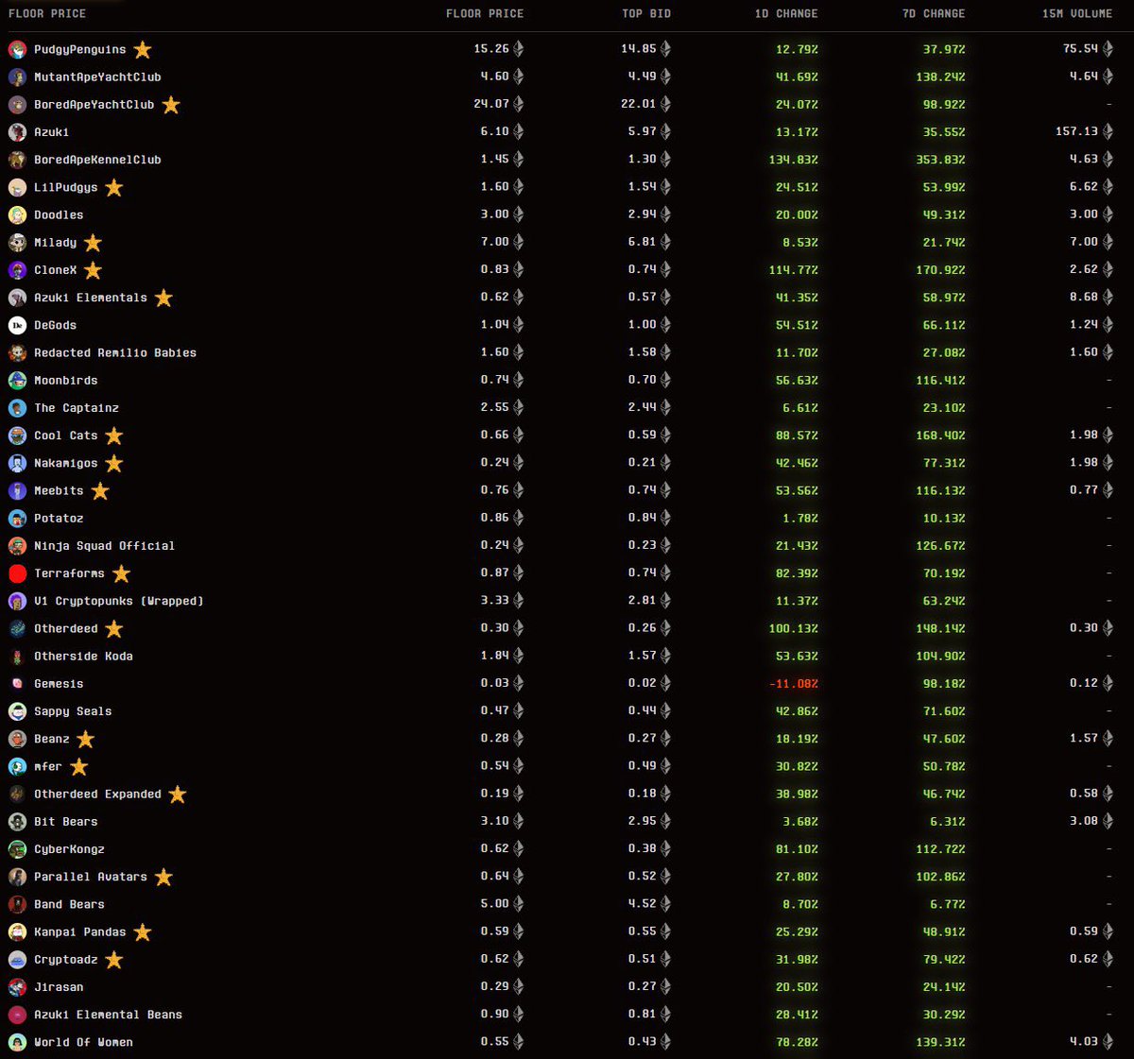Toggle the Meebits favorite star
1134x1059 pixels.
tap(100, 490)
